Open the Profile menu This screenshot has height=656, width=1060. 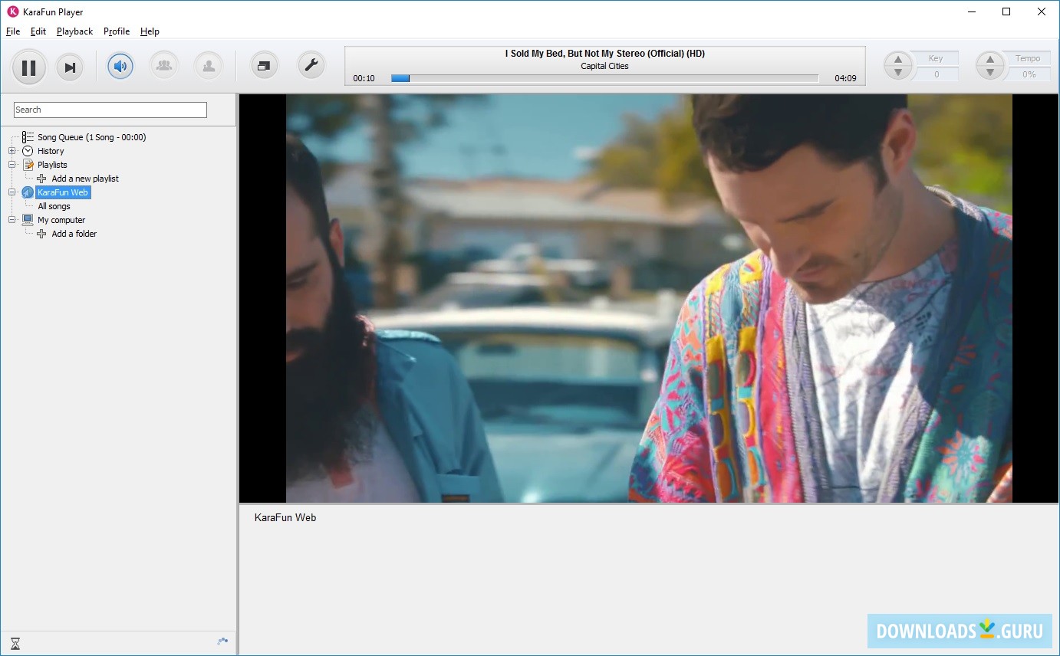(x=117, y=31)
